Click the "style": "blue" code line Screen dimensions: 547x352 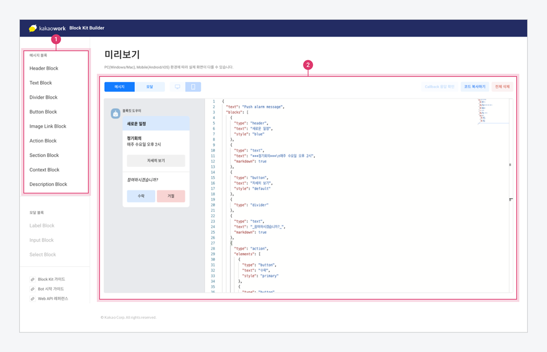coord(249,134)
